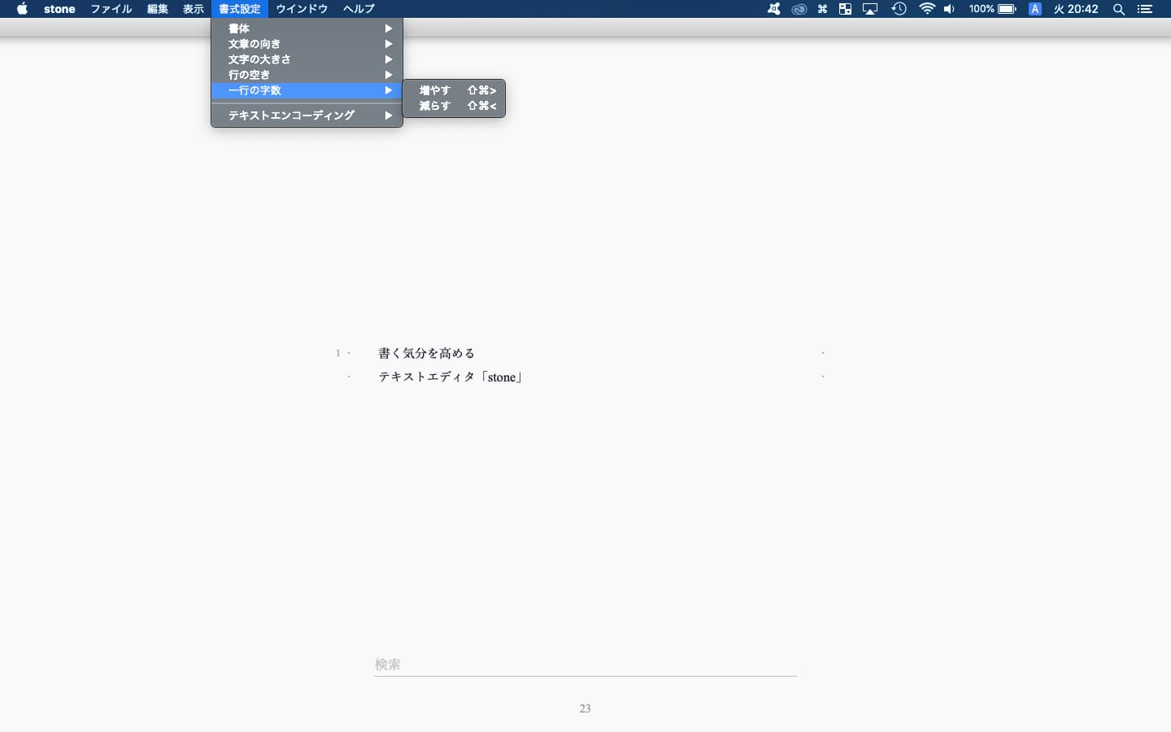The width and height of the screenshot is (1171, 732).
Task: Click into the 検索 search field
Action: click(x=585, y=664)
